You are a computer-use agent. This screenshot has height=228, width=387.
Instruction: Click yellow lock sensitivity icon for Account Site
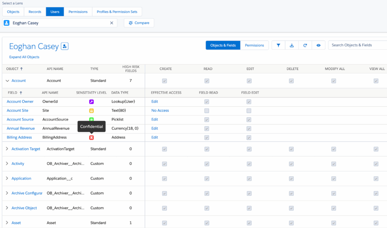91,111
